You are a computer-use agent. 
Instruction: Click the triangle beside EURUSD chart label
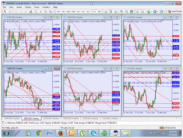5,22
